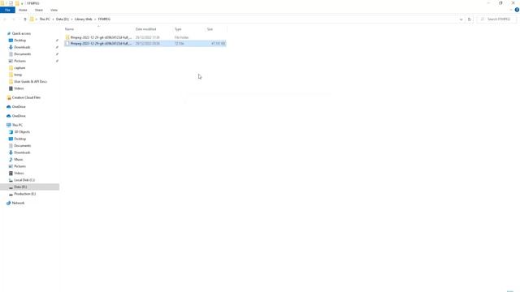Open Pictures under Quick access

pos(19,61)
